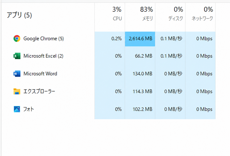
Task: Select the フォト process name
Action: [29, 109]
